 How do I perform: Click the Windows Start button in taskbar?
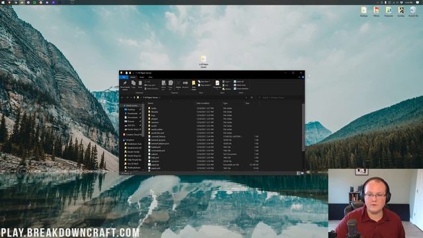point(3,3)
